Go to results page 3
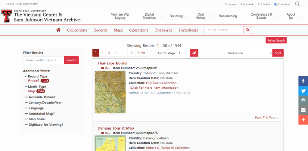 coord(109,53)
